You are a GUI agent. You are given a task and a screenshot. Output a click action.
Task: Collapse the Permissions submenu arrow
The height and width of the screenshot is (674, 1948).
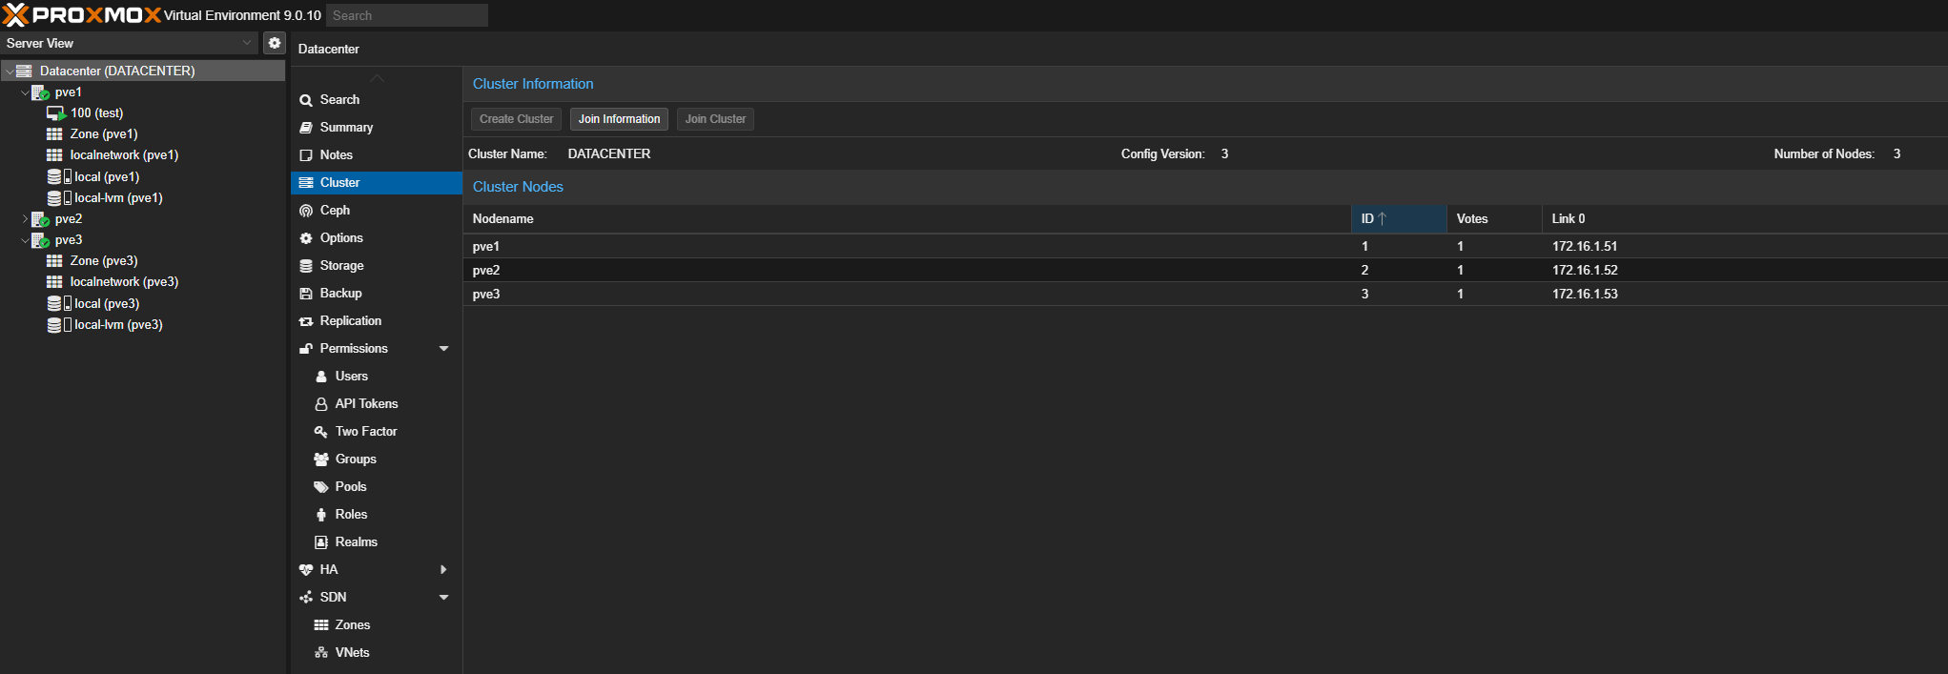[x=443, y=349]
